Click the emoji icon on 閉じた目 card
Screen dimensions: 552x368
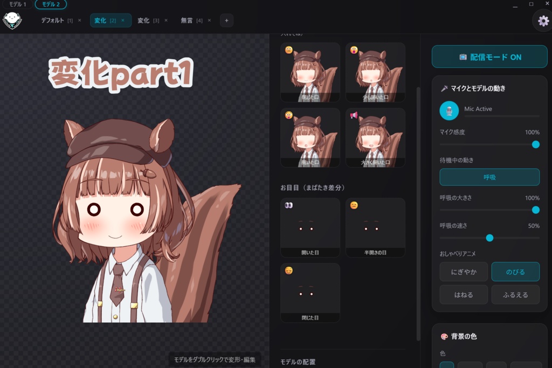pyautogui.click(x=289, y=270)
